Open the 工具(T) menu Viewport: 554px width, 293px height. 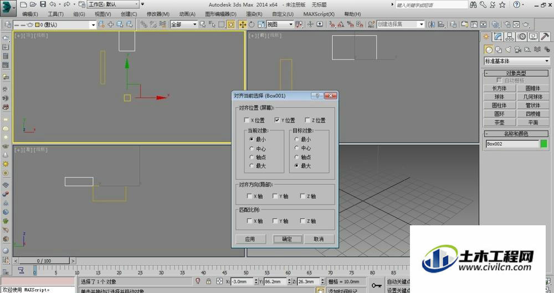click(55, 14)
